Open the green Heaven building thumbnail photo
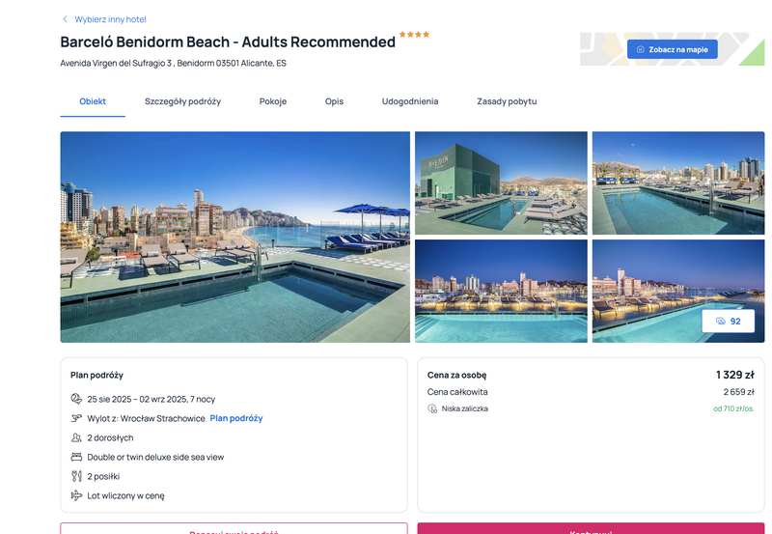772x534 pixels. (501, 183)
